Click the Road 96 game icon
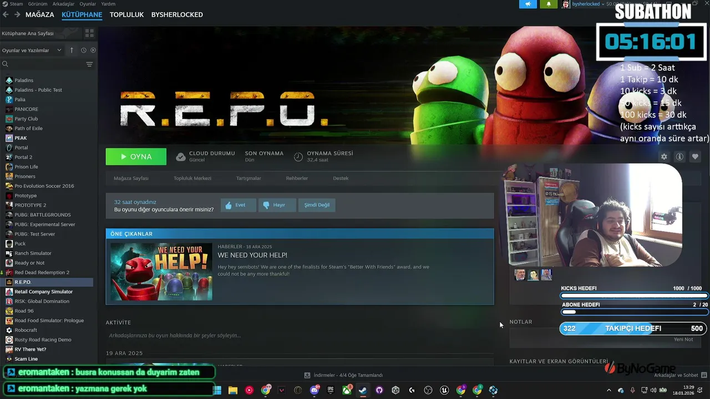710x399 pixels. point(9,311)
